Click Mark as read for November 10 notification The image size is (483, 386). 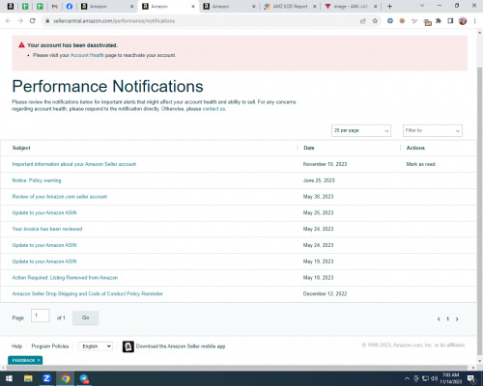(420, 164)
